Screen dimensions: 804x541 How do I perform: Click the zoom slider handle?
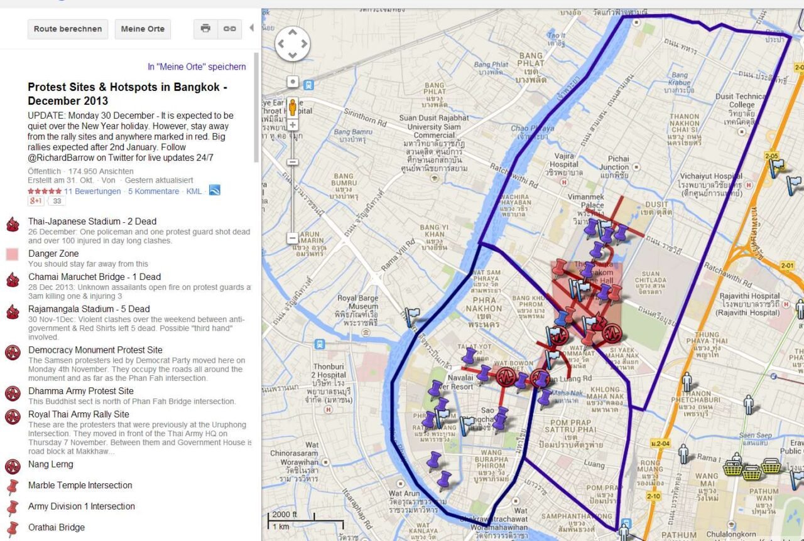click(293, 162)
